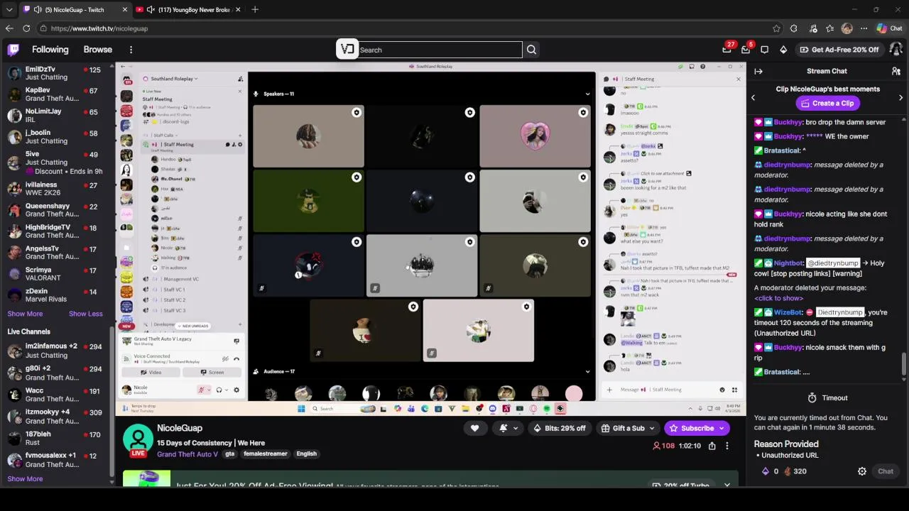This screenshot has width=909, height=511.
Task: Click the Bits: 29% off button
Action: (560, 429)
